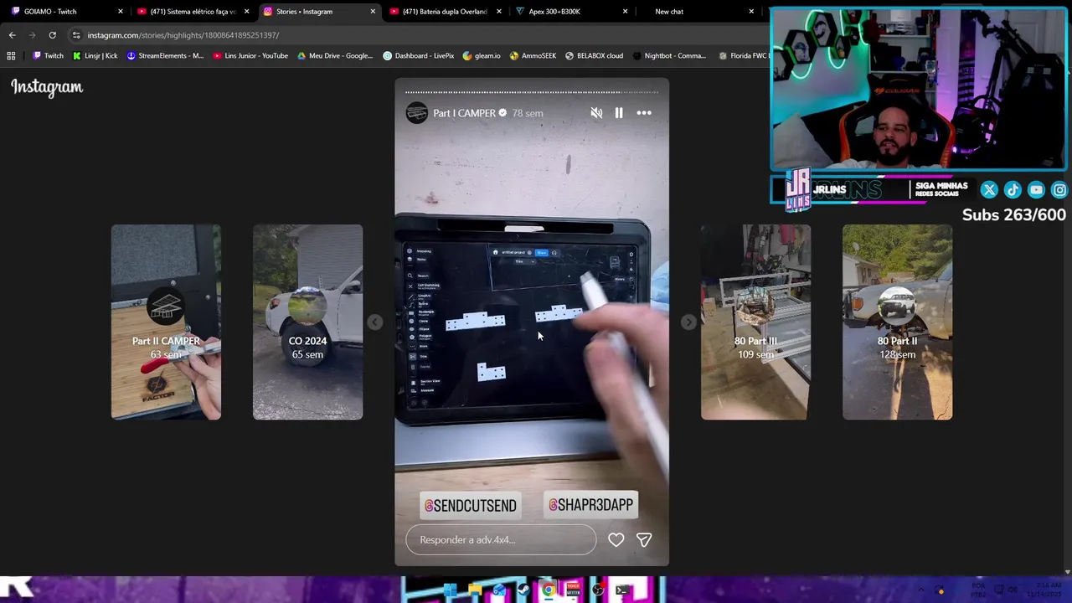Open OBS Studio from the taskbar
This screenshot has height=603, width=1072.
point(598,590)
